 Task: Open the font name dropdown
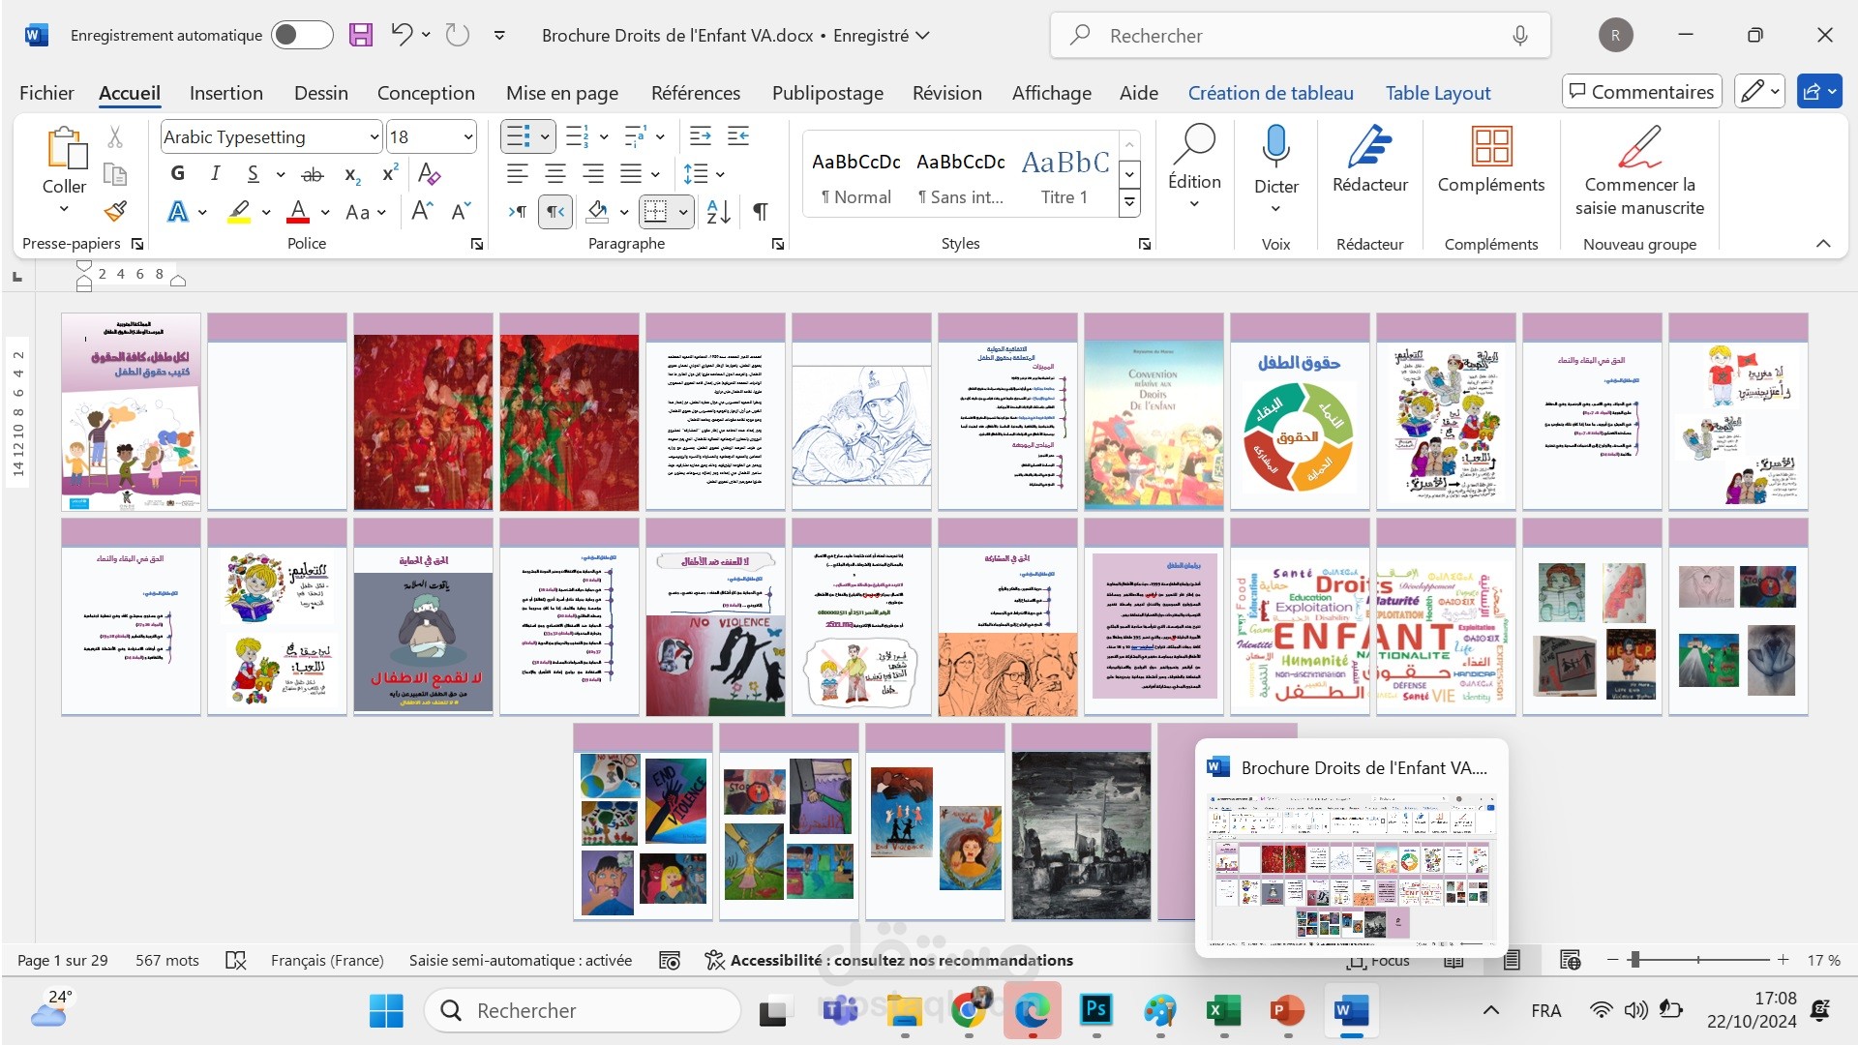pos(374,137)
